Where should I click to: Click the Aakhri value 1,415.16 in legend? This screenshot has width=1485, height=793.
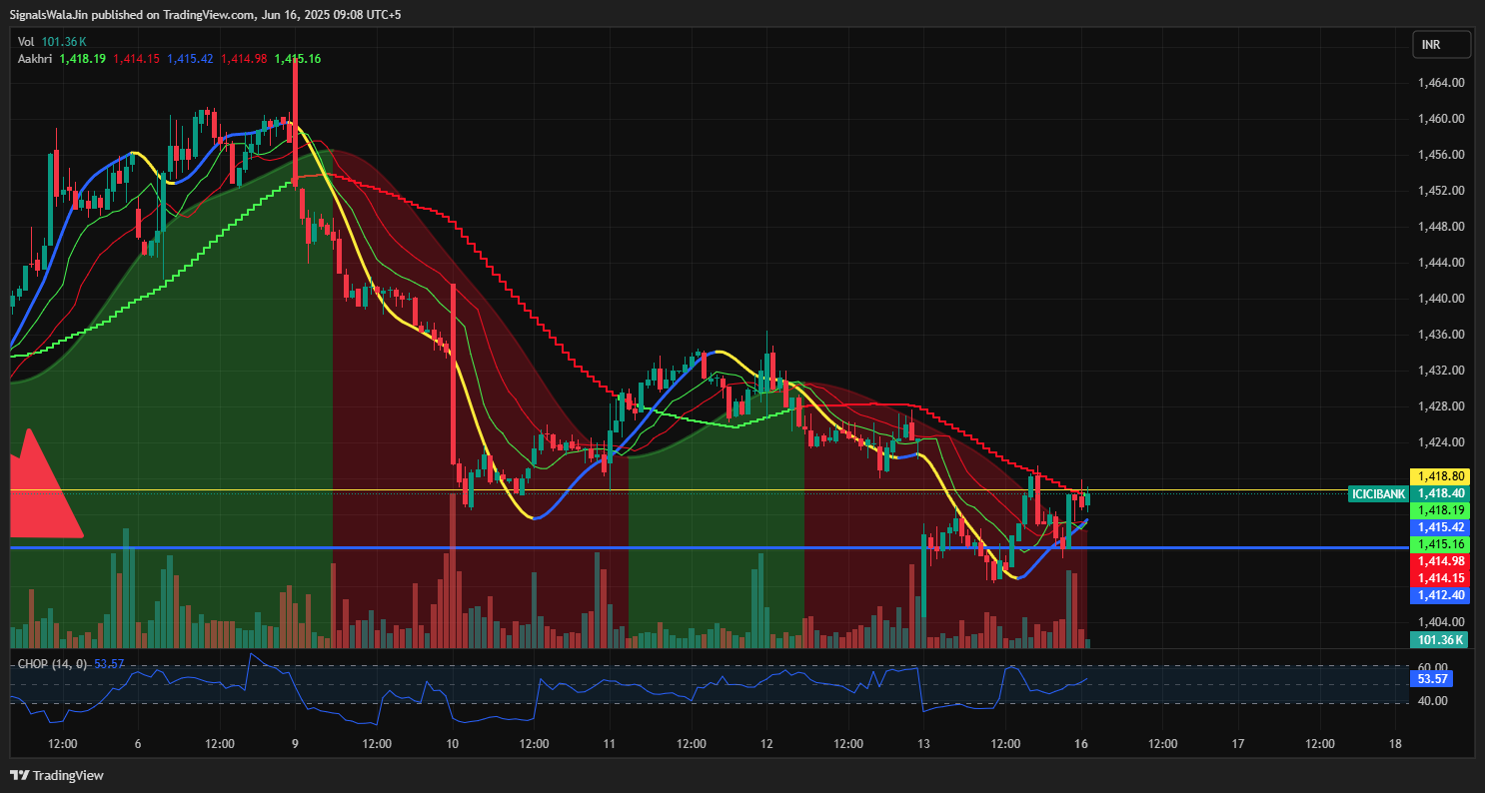298,59
